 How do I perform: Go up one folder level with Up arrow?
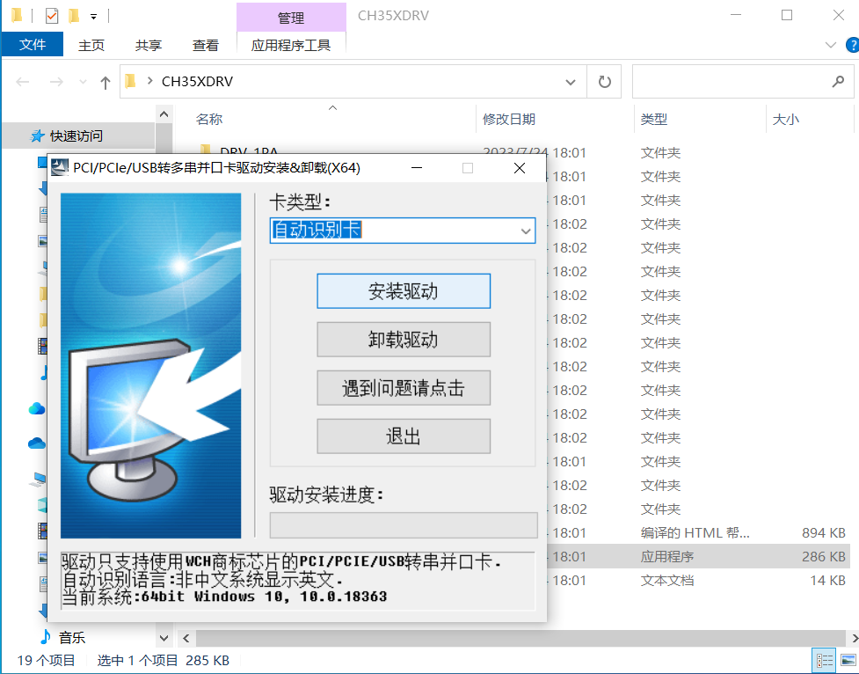tap(106, 82)
